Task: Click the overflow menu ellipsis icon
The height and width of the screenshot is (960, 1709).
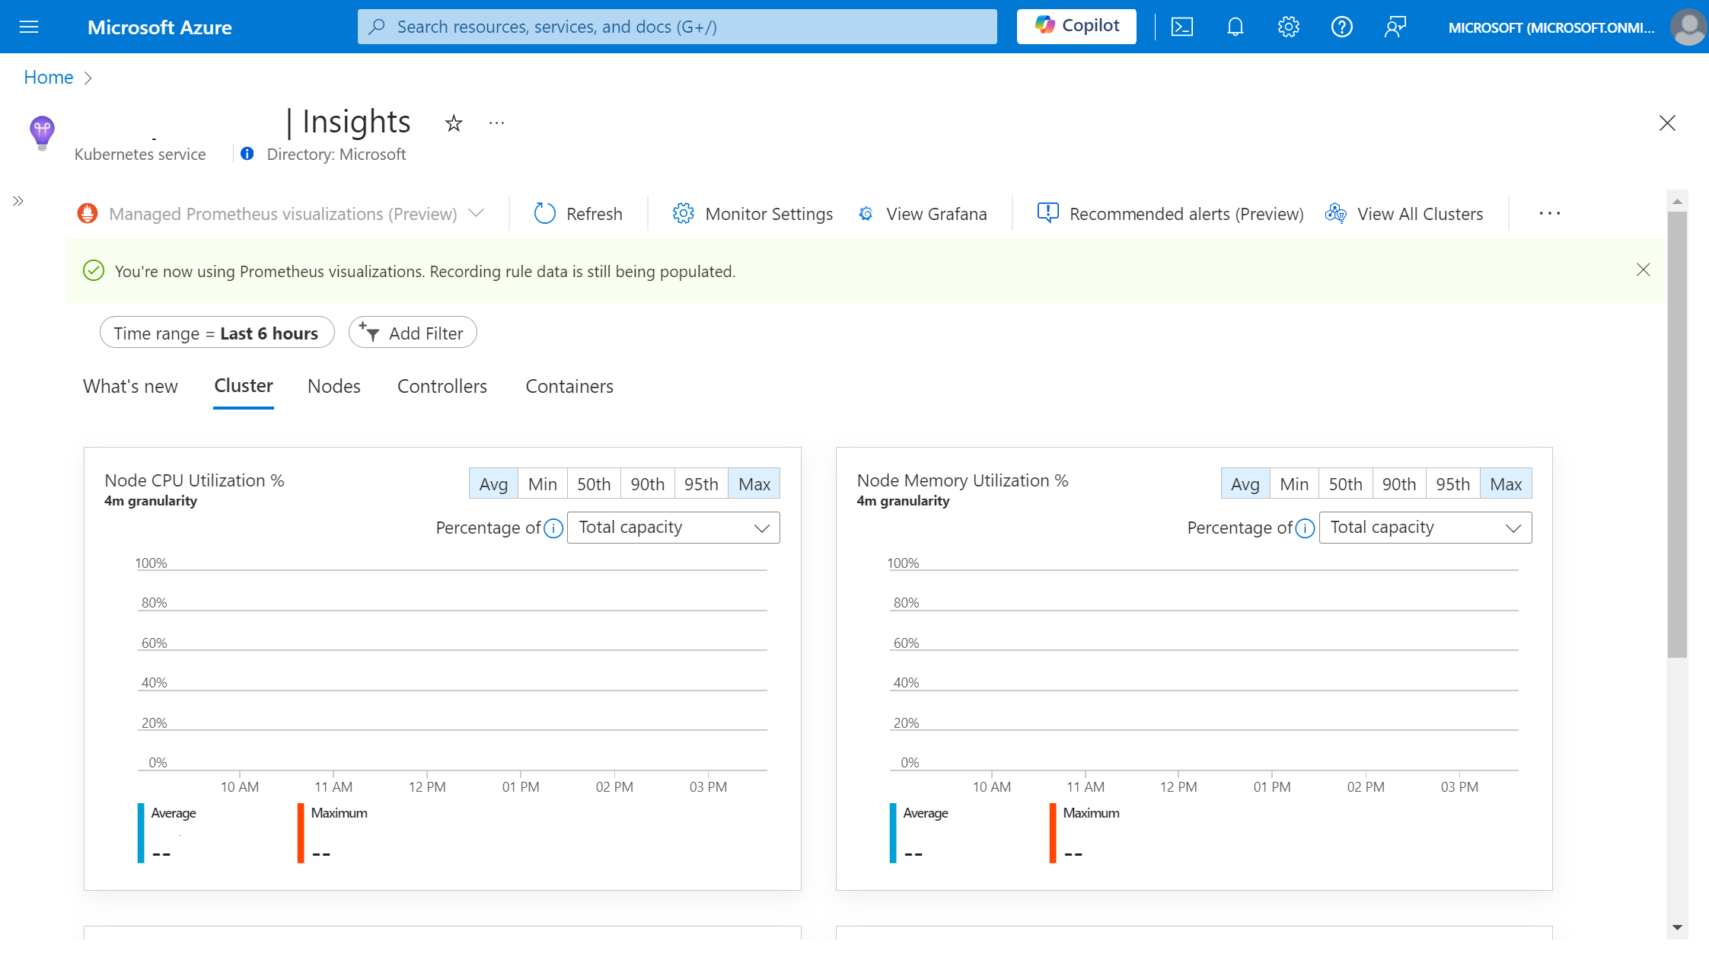Action: [x=1549, y=212]
